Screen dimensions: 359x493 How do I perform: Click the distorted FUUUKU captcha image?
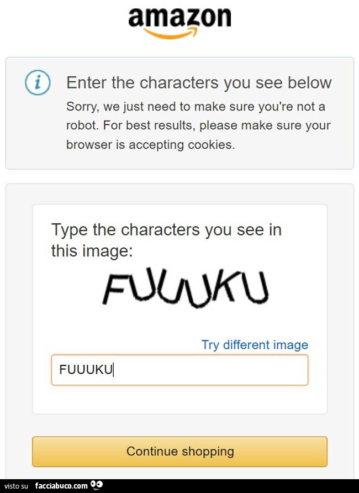coord(185,289)
